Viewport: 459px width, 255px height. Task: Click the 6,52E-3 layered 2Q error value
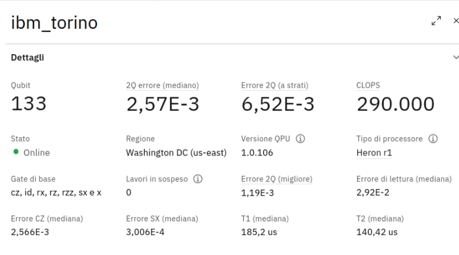pos(278,104)
